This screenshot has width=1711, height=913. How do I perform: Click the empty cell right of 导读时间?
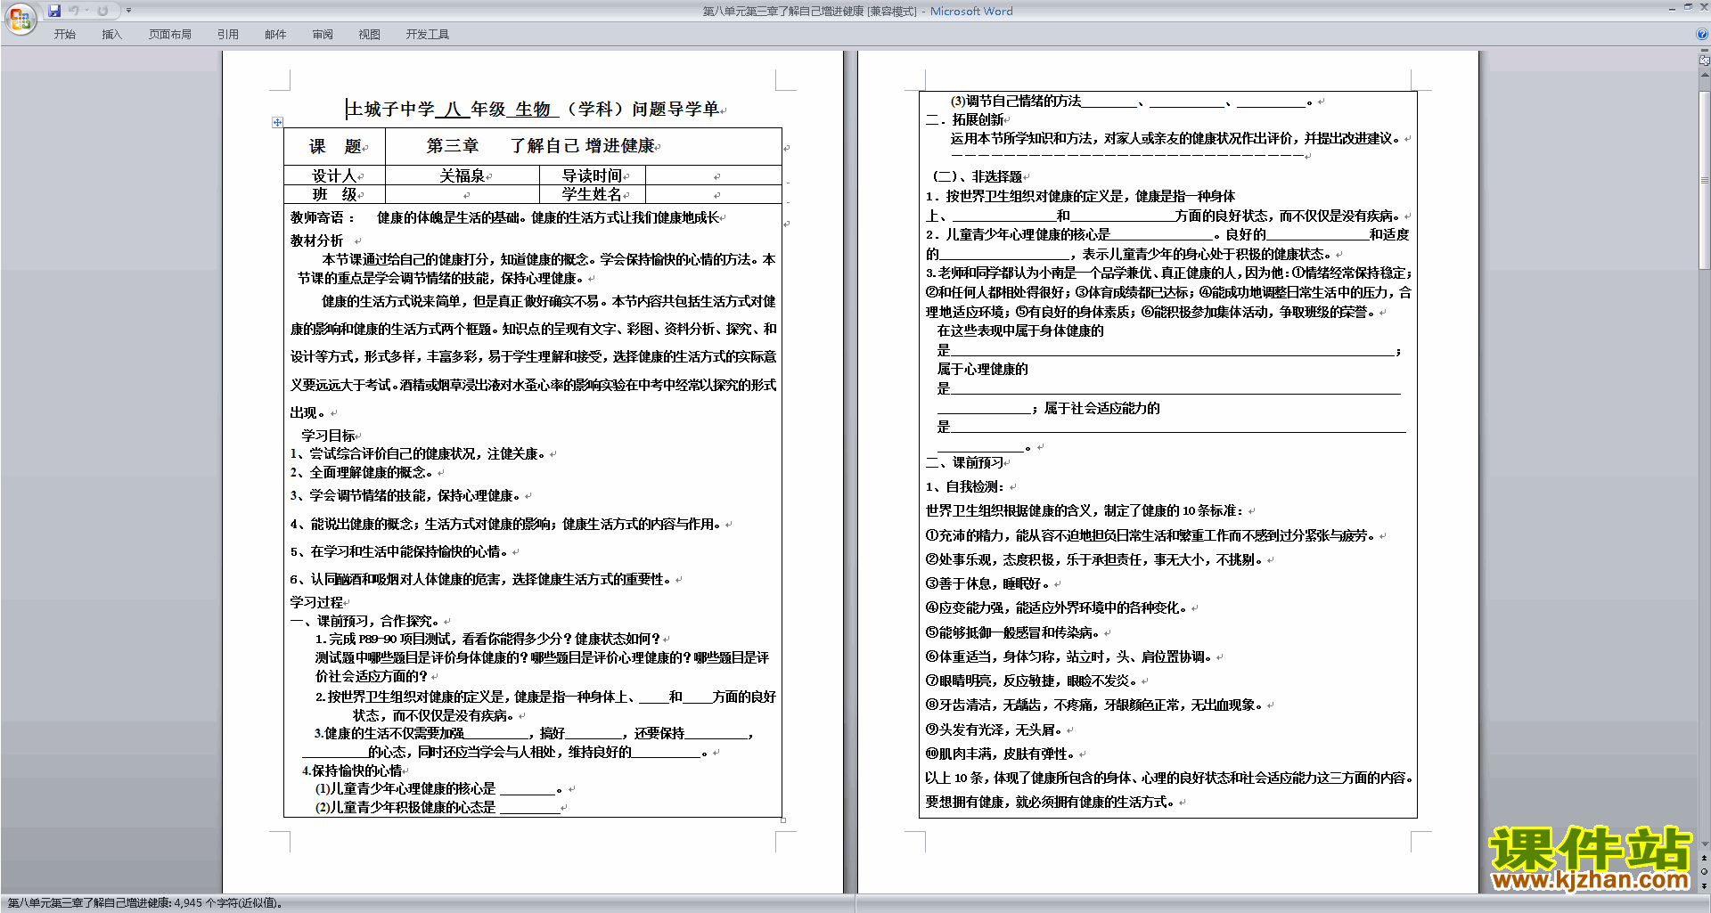(x=714, y=175)
